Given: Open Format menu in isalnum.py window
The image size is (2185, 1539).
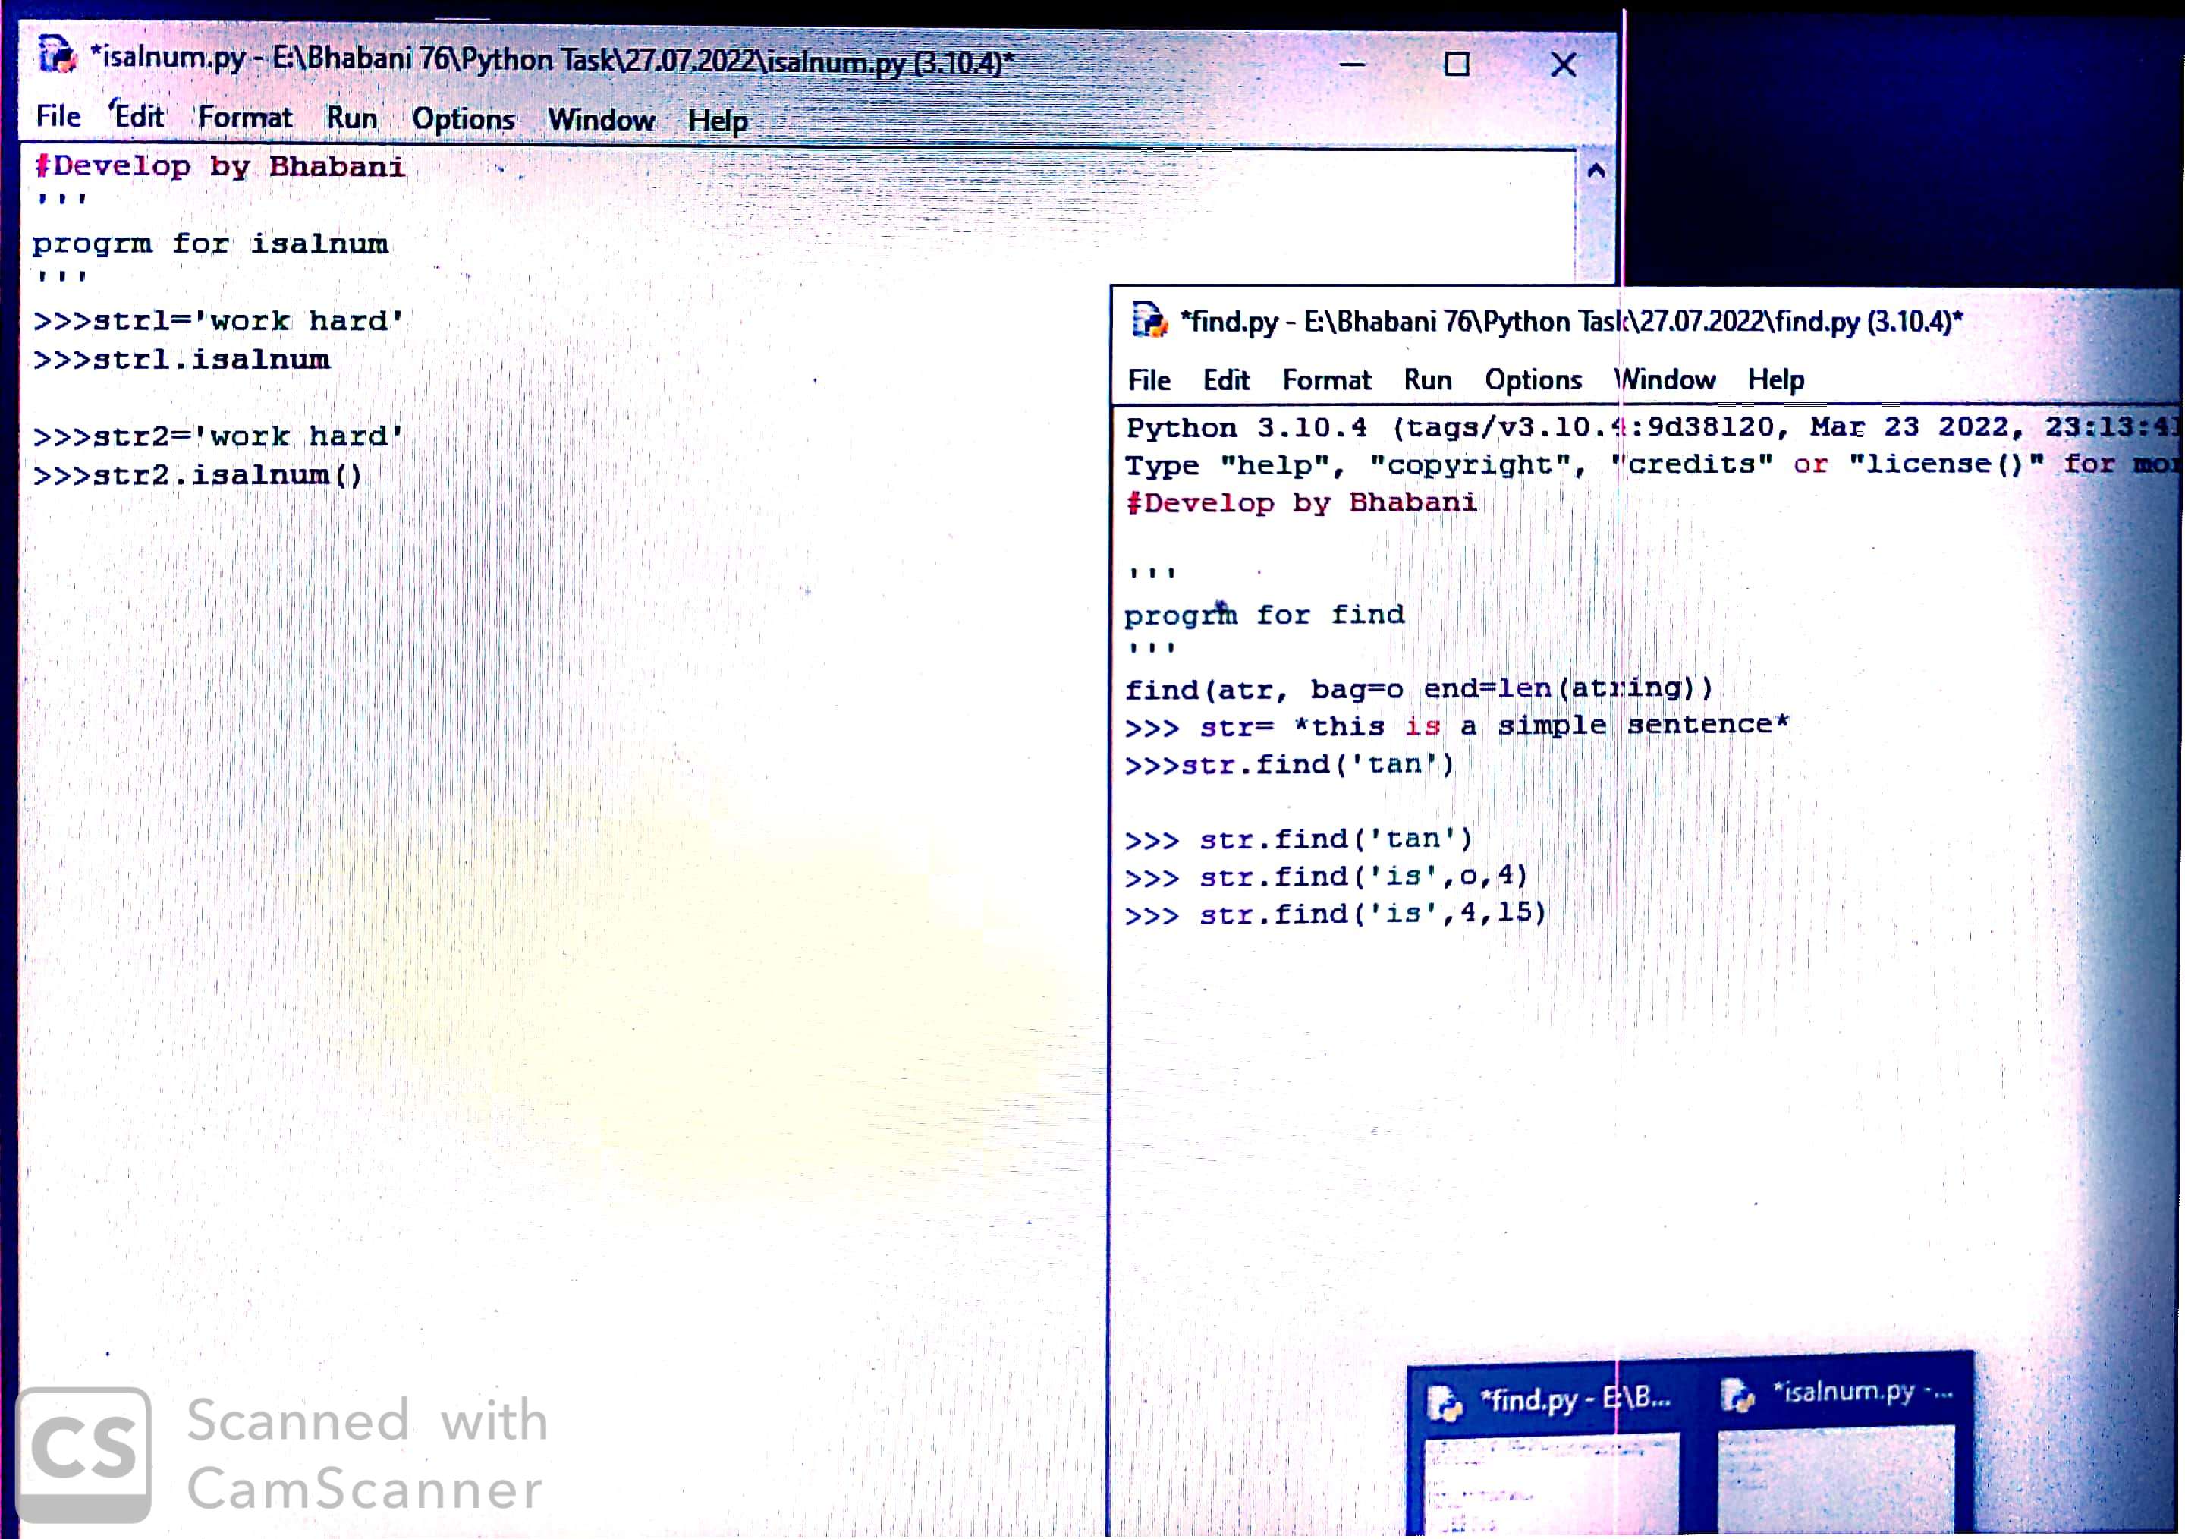Looking at the screenshot, I should (x=244, y=117).
